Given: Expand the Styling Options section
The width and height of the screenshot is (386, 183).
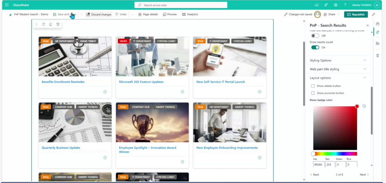Looking at the screenshot, I should pos(337,60).
